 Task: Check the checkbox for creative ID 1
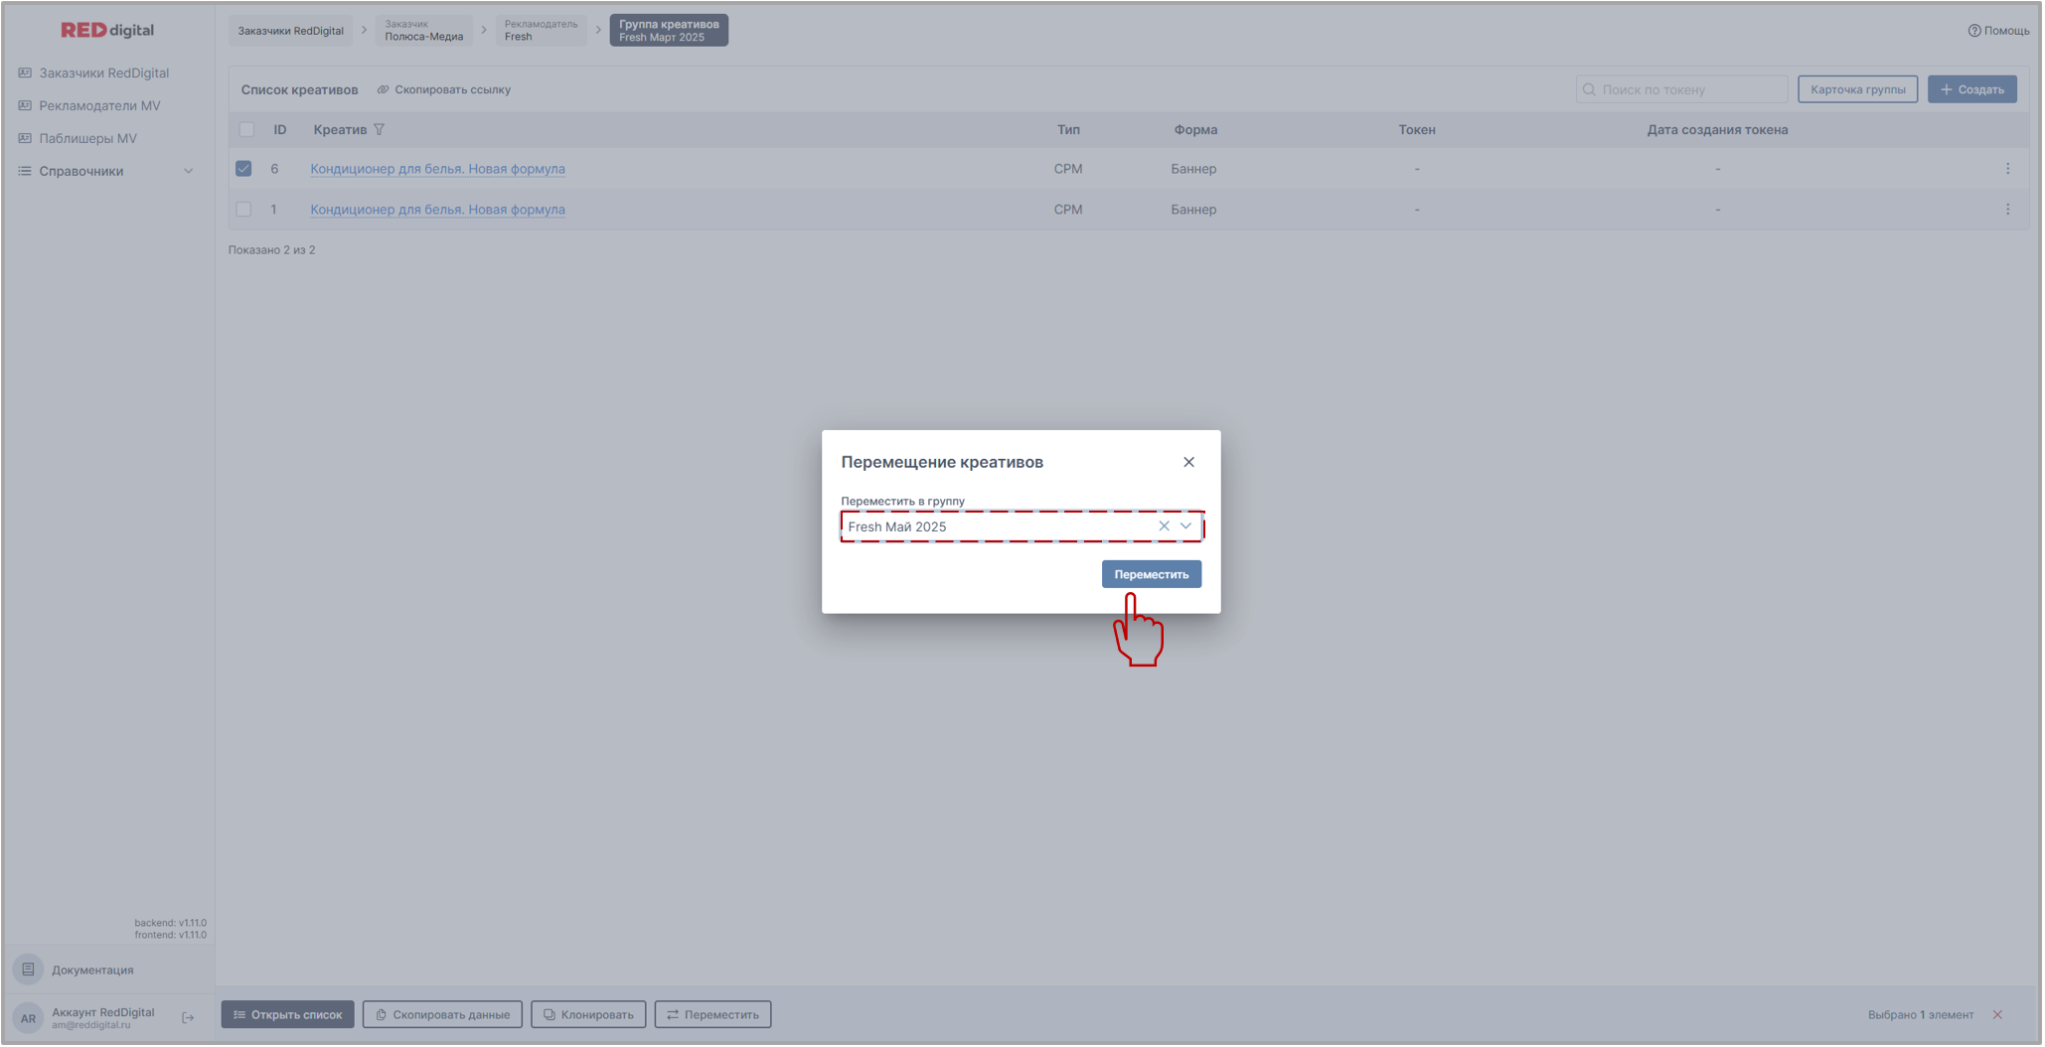(x=243, y=210)
